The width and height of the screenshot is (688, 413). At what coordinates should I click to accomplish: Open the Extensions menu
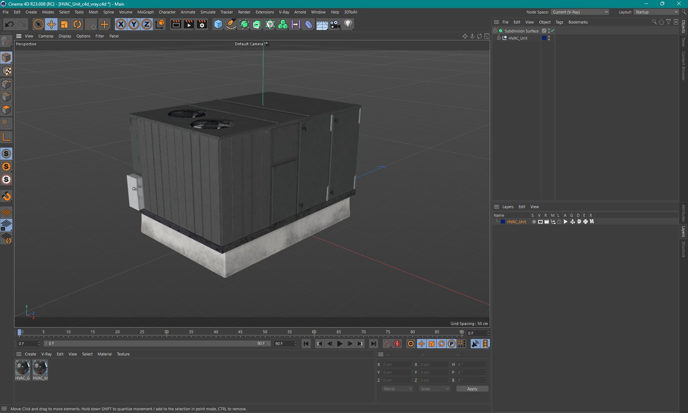(264, 12)
